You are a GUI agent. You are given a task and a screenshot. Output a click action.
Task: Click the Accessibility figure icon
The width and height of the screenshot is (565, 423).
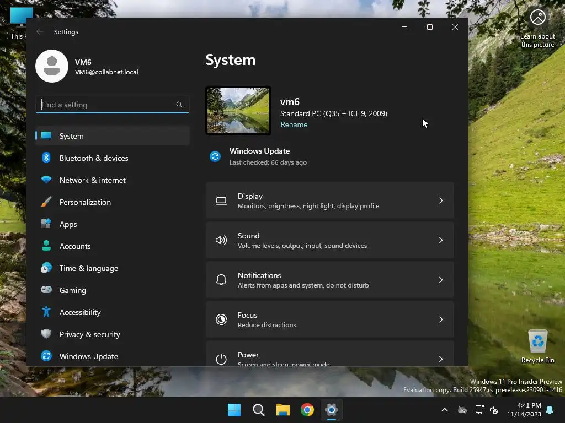coord(46,312)
